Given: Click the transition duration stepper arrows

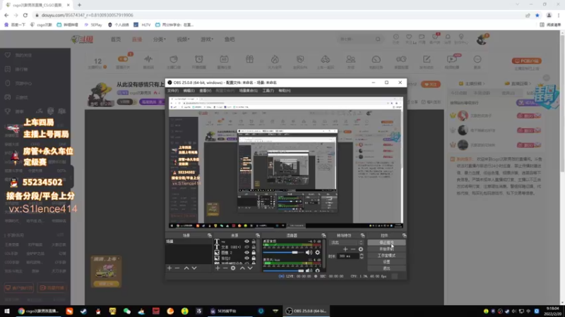Looking at the screenshot, I should pos(362,256).
